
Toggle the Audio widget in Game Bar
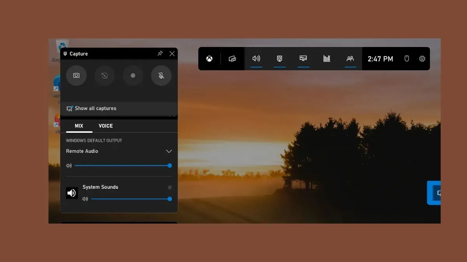coord(256,59)
